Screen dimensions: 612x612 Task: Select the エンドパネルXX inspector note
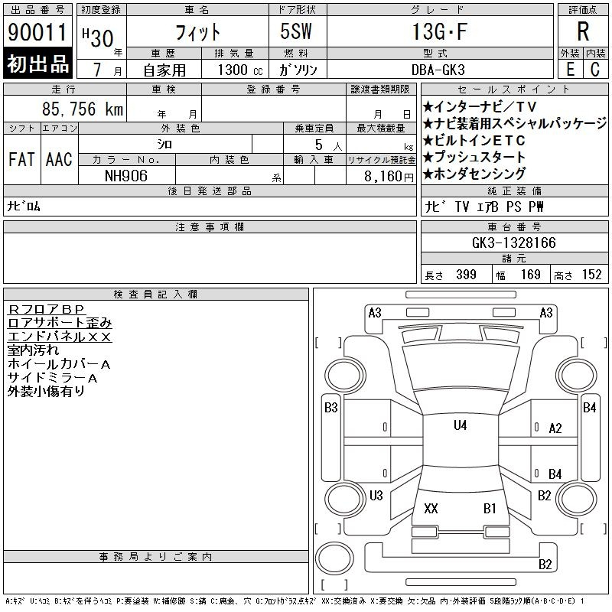click(x=60, y=337)
